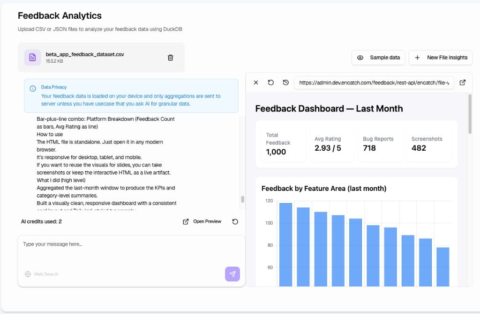Click the plus icon for New File Insights
Screen dimensions: 480x314
tap(417, 58)
